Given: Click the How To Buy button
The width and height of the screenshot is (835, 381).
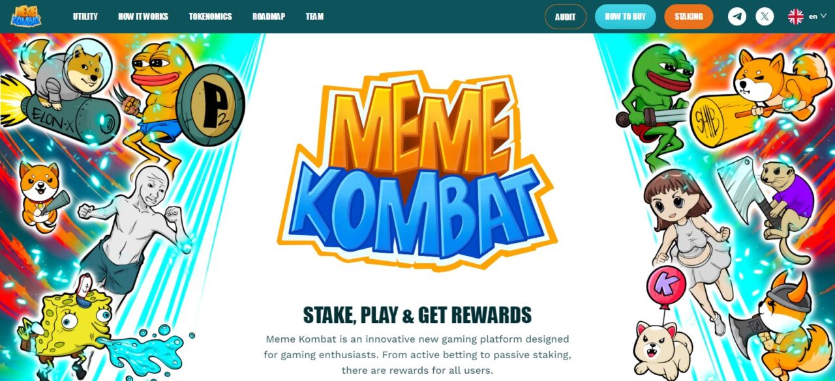Looking at the screenshot, I should click(x=625, y=17).
